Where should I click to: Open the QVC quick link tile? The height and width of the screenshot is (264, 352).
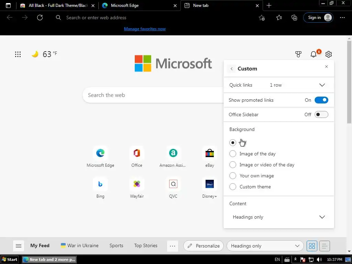[x=173, y=188]
